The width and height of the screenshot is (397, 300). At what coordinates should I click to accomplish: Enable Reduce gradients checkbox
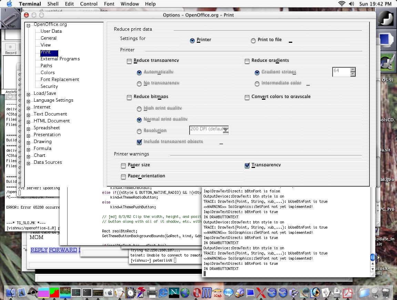tap(247, 61)
